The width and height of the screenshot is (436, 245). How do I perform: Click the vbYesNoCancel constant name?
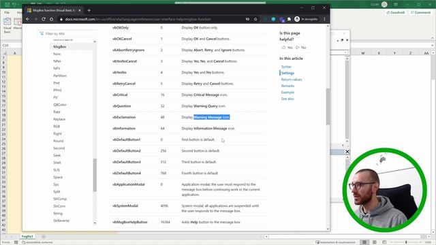pyautogui.click(x=125, y=61)
